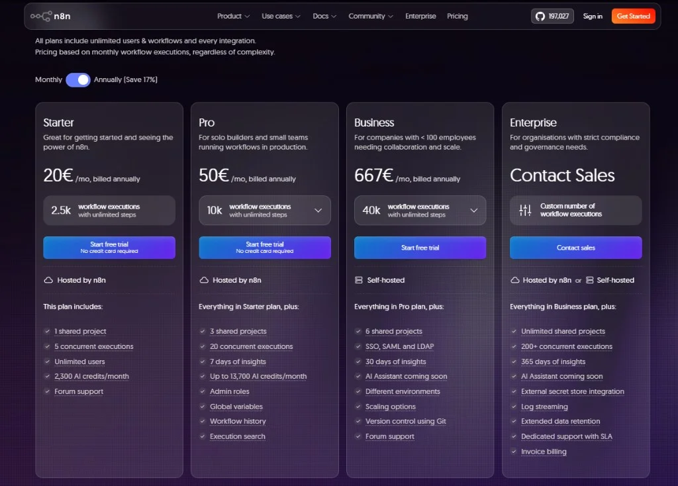Click 7 days of insights feature text

[238, 362]
